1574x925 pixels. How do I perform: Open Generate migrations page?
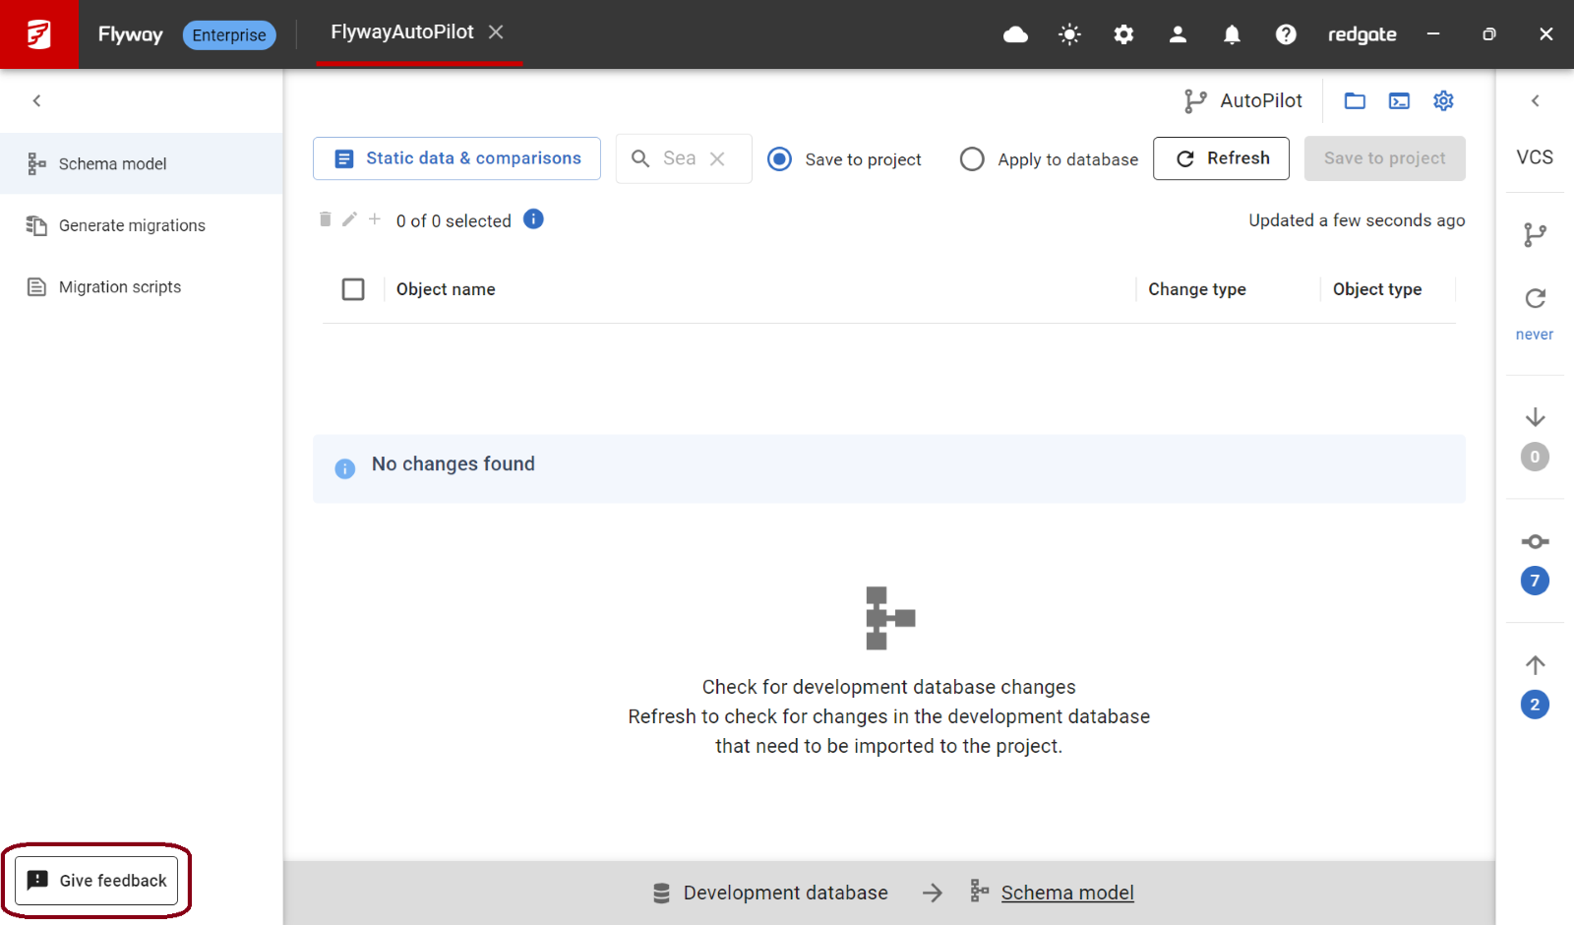coord(132,225)
